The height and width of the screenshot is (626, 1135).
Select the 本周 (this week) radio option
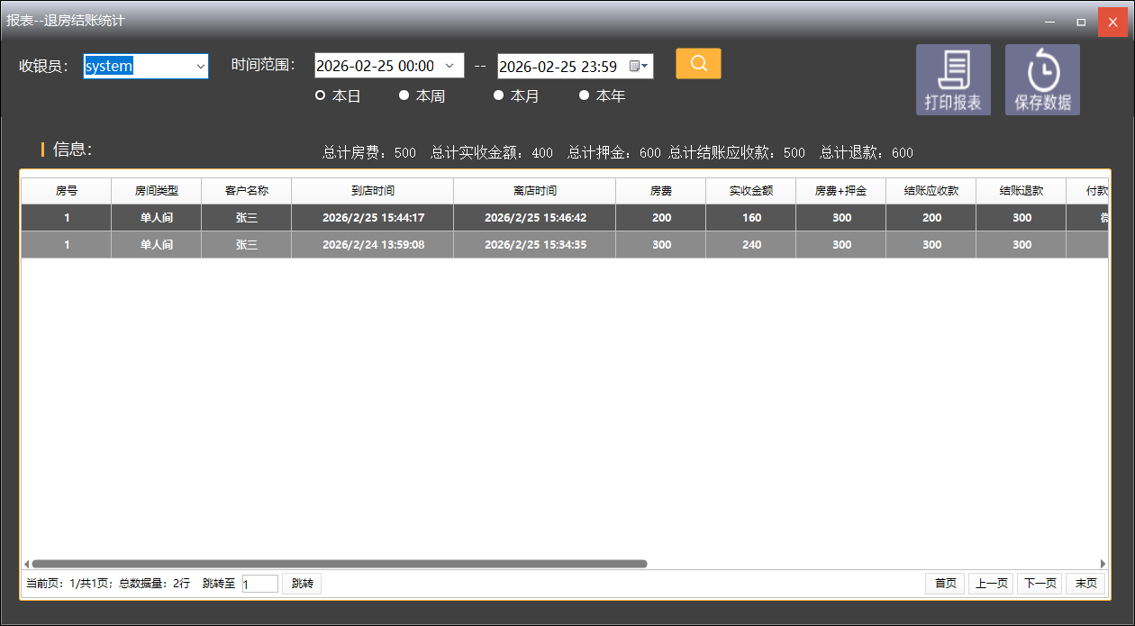[x=404, y=95]
